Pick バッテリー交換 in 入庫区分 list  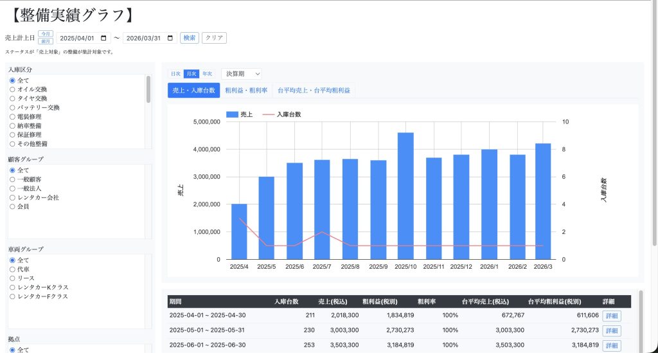12,107
